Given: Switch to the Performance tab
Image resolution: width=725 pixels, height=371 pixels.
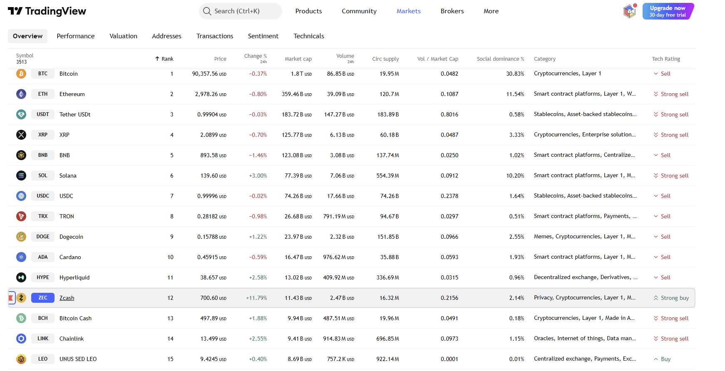Looking at the screenshot, I should [x=76, y=36].
